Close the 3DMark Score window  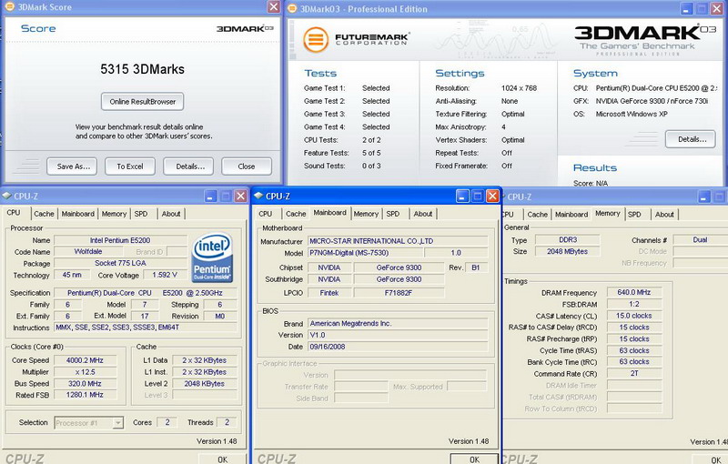274,6
